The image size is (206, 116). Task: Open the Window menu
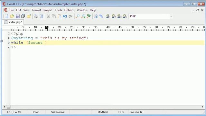[82, 10]
